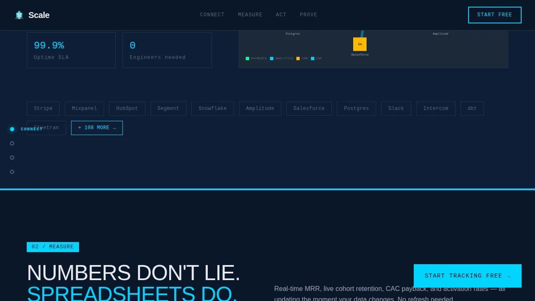
Task: Go to the Act nav link
Action: tap(281, 15)
